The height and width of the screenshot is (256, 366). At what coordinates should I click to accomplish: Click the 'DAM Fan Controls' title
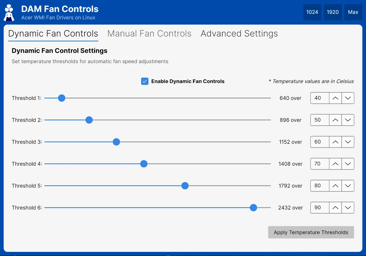(60, 9)
